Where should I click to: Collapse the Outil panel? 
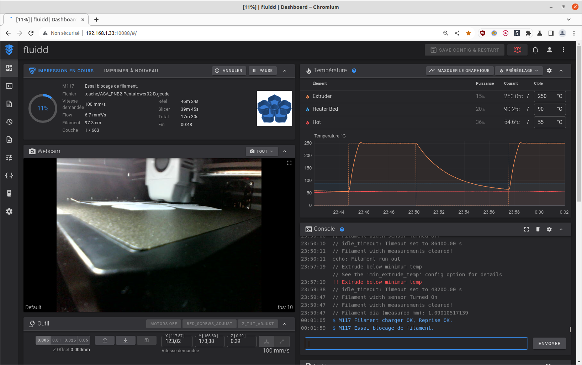click(285, 324)
